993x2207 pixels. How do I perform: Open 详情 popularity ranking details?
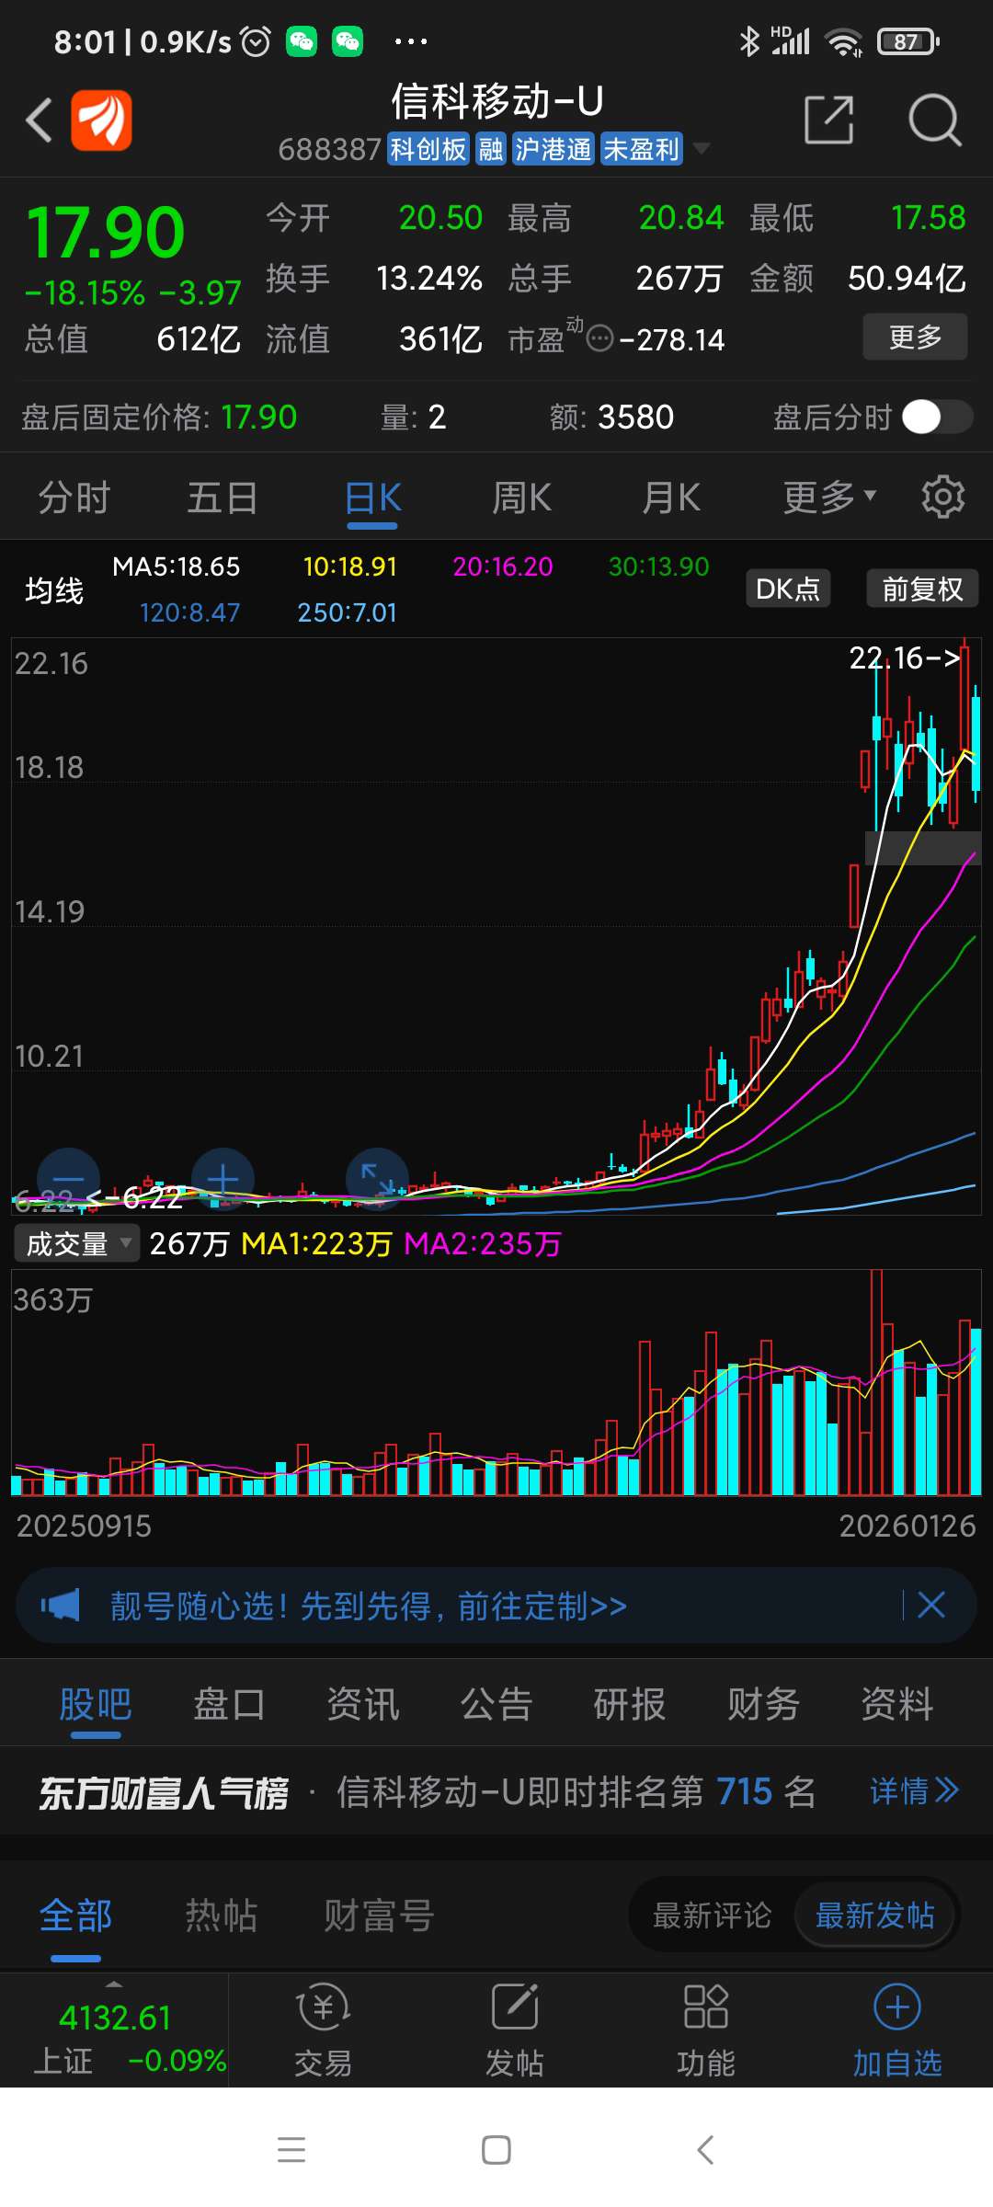coord(914,1791)
